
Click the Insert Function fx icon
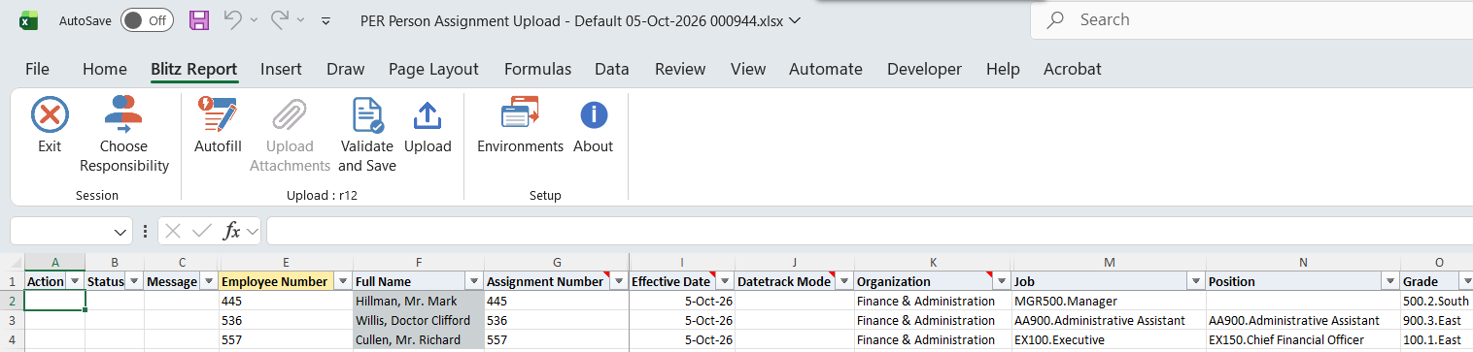point(232,231)
